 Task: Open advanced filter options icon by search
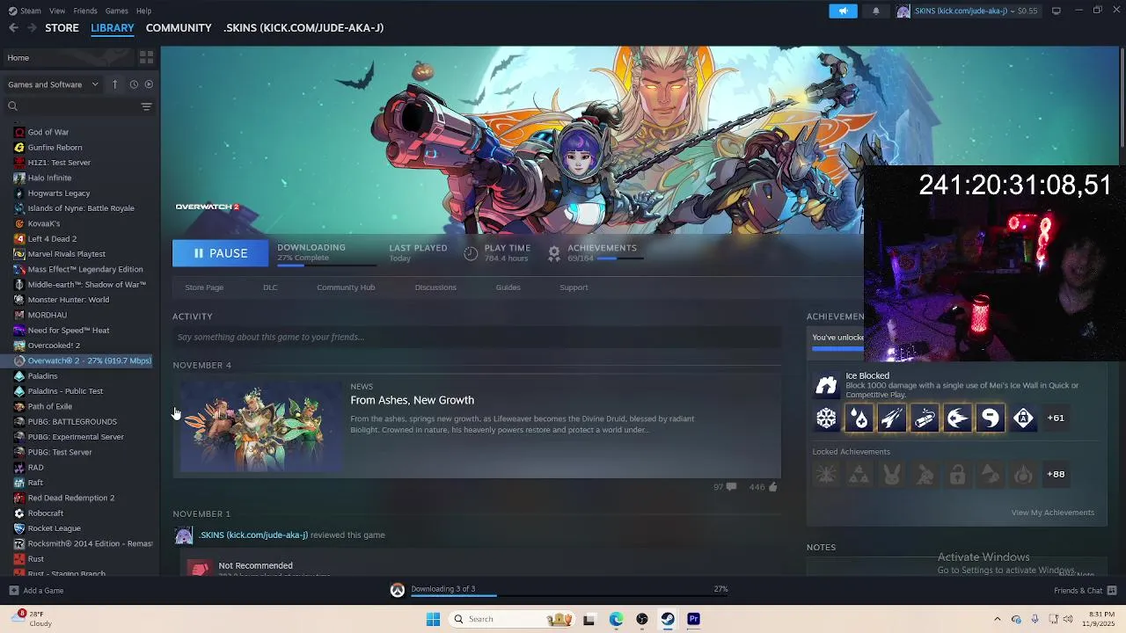(146, 106)
